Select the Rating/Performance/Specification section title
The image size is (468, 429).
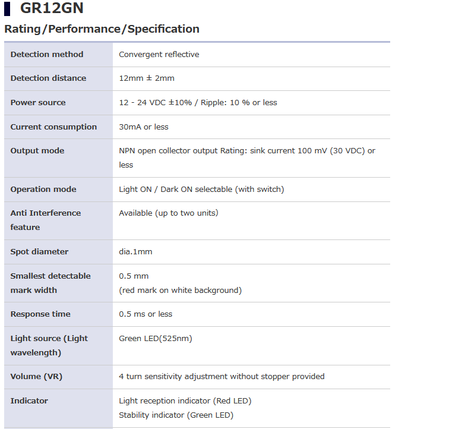[102, 29]
